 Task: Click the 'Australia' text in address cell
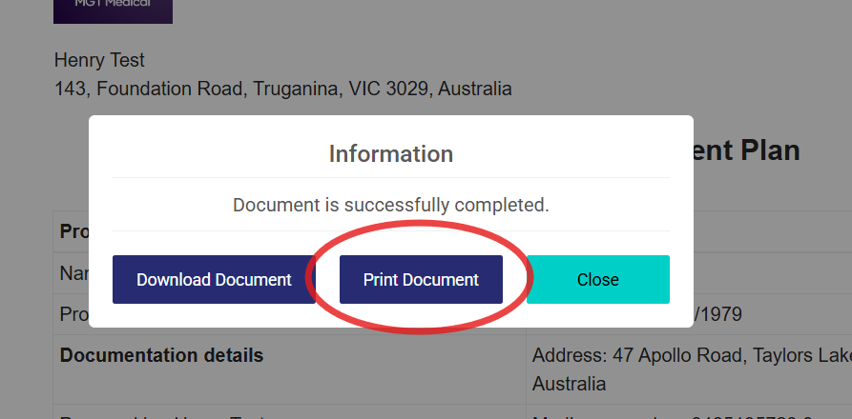coord(569,385)
